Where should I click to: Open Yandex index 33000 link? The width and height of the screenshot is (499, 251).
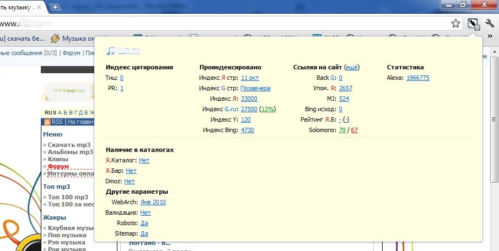(249, 99)
